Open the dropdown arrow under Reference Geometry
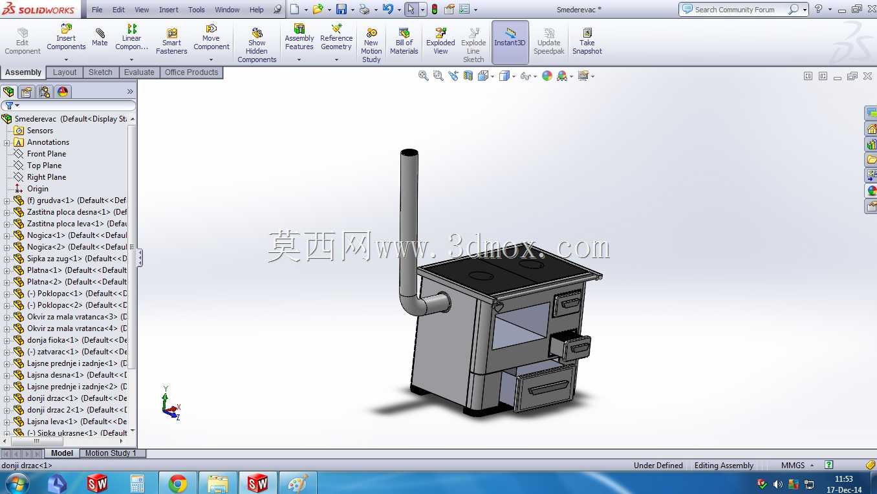 click(x=336, y=59)
